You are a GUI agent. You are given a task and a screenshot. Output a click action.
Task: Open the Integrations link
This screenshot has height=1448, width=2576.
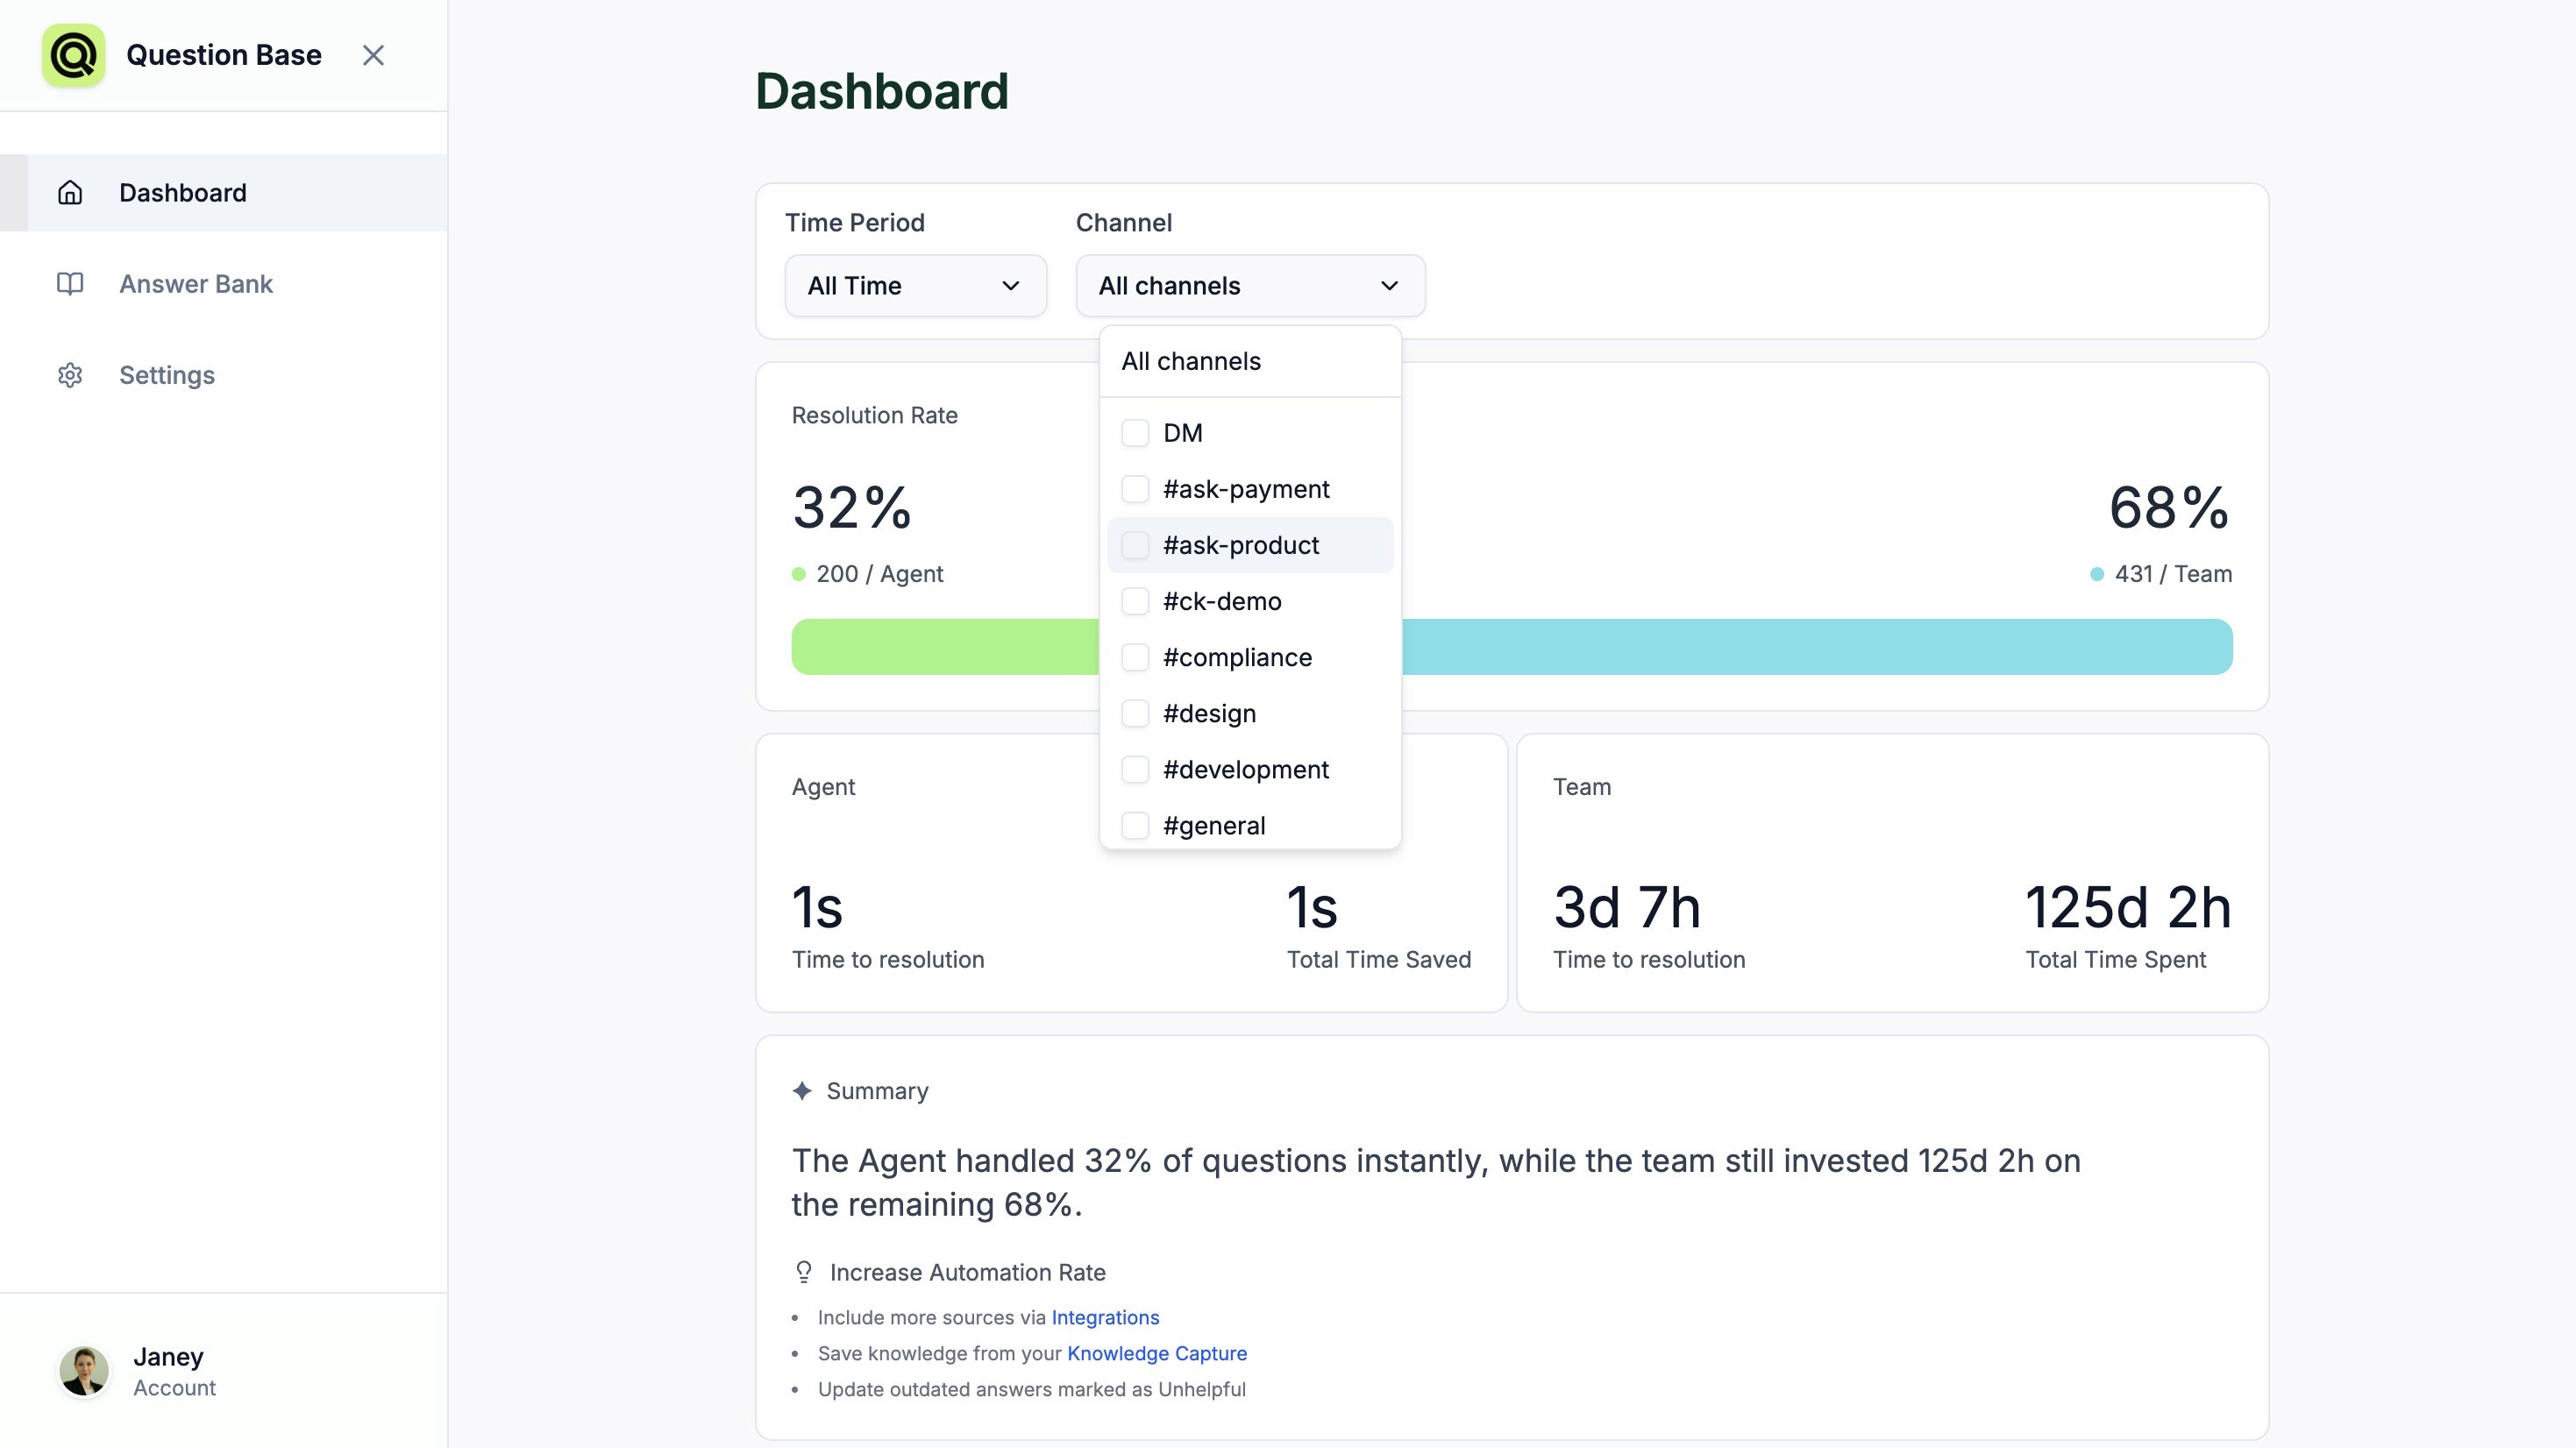1104,1317
